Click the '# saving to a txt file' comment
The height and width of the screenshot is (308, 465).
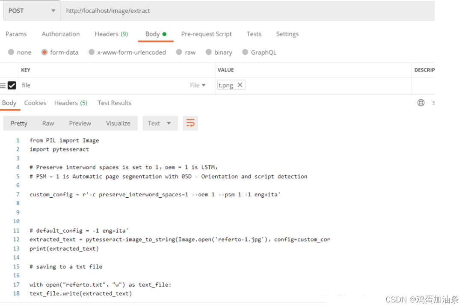(66, 267)
